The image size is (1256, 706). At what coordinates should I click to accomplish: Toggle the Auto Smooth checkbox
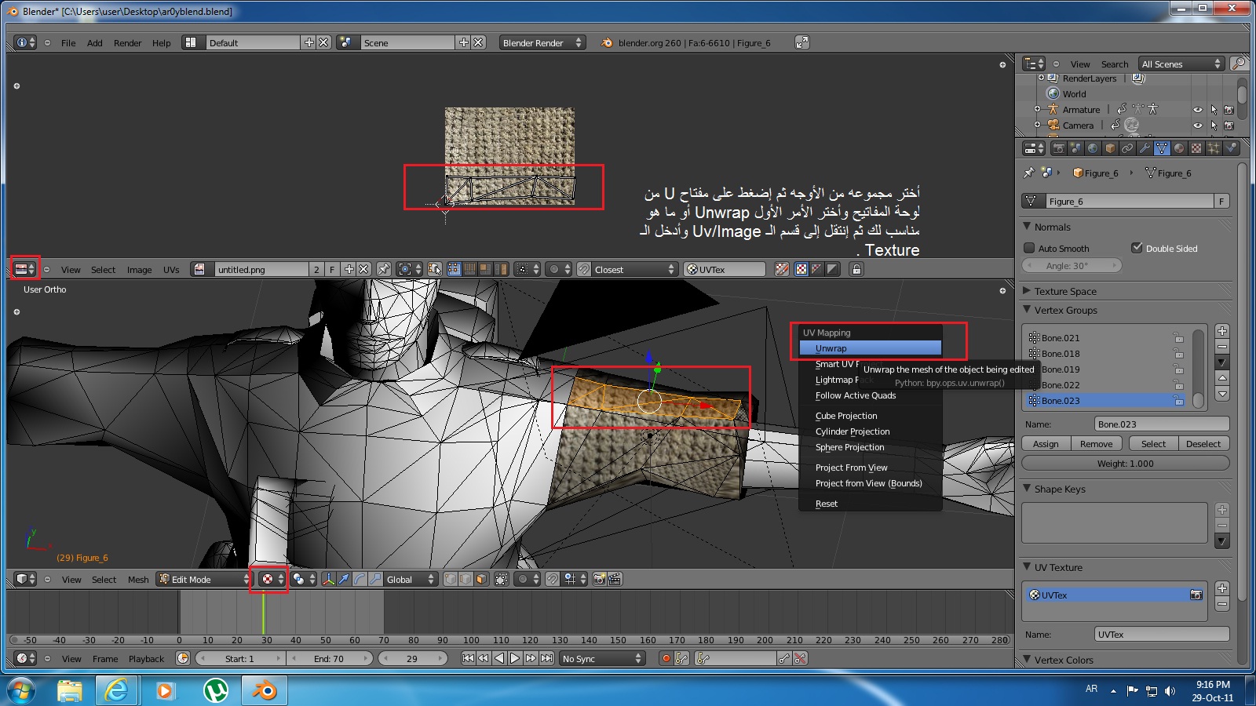pos(1029,248)
